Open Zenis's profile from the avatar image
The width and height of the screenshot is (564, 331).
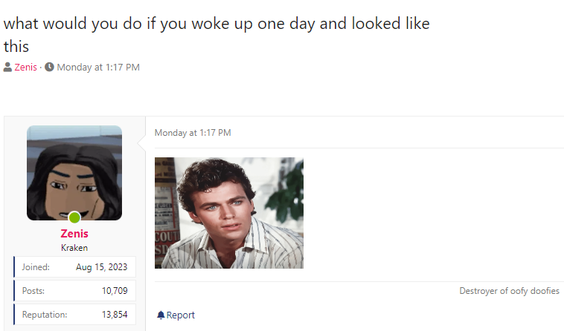point(74,172)
